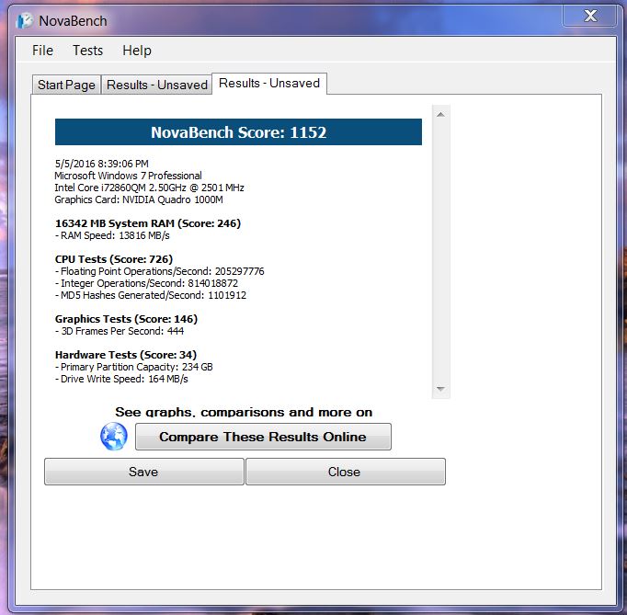
Task: Click 3D Frames Per Second: 444
Action: pos(120,331)
